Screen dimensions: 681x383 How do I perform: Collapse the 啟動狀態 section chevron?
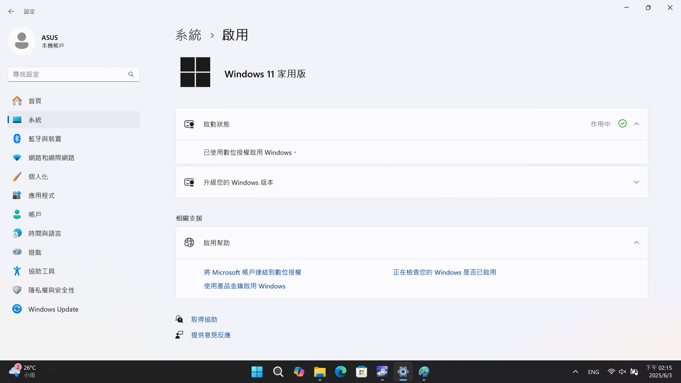tap(636, 124)
